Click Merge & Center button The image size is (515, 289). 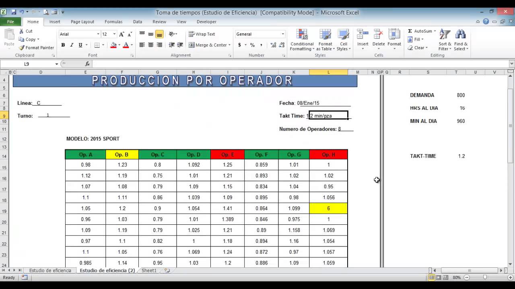point(208,45)
